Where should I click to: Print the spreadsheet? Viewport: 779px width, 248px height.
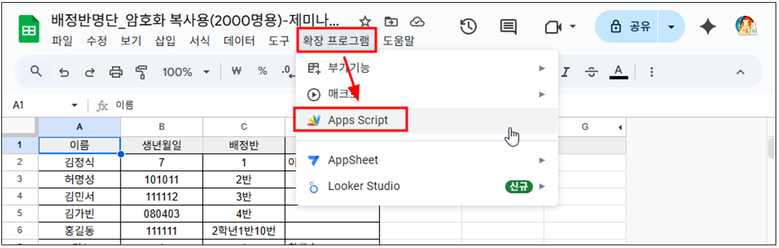tap(116, 72)
